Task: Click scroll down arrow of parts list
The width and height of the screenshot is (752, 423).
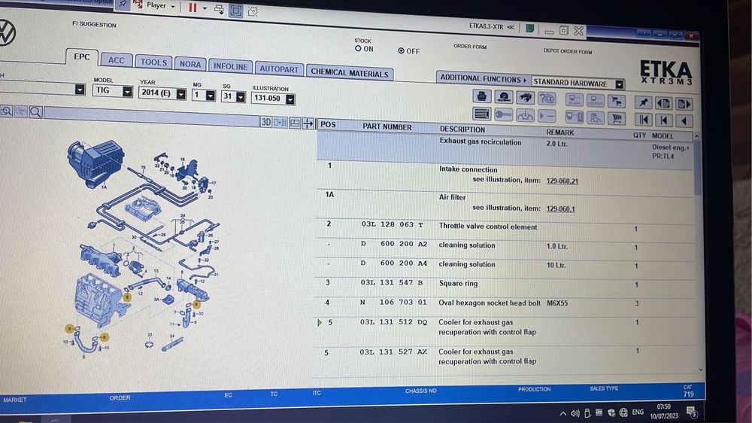Action: click(x=700, y=370)
